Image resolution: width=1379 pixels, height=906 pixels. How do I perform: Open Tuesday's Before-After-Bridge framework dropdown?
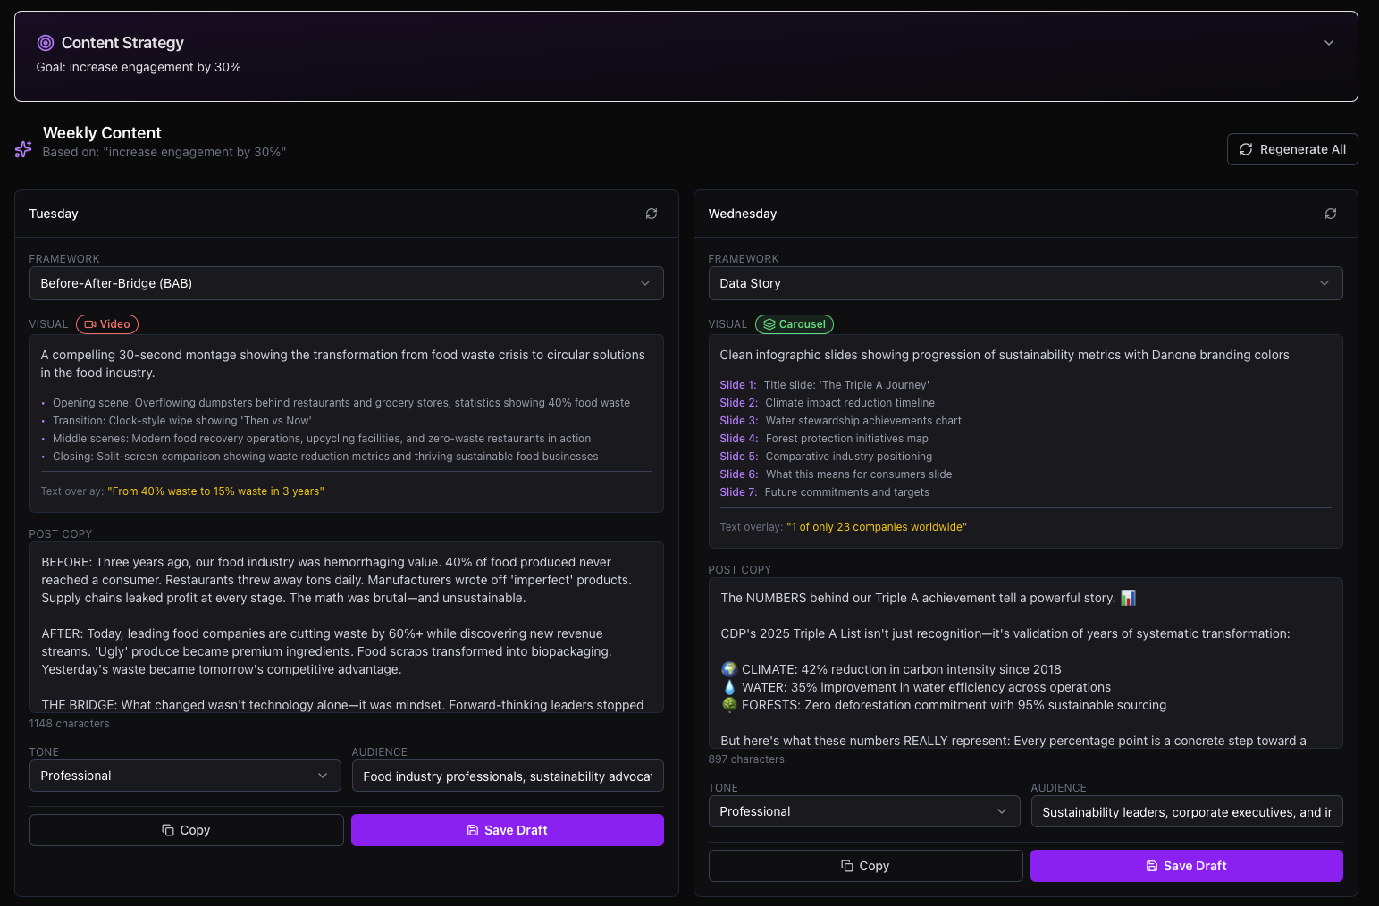[346, 283]
